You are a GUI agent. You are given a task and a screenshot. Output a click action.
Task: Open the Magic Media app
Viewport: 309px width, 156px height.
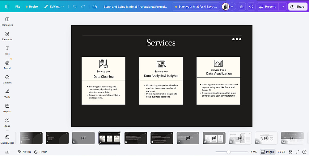click(7, 139)
